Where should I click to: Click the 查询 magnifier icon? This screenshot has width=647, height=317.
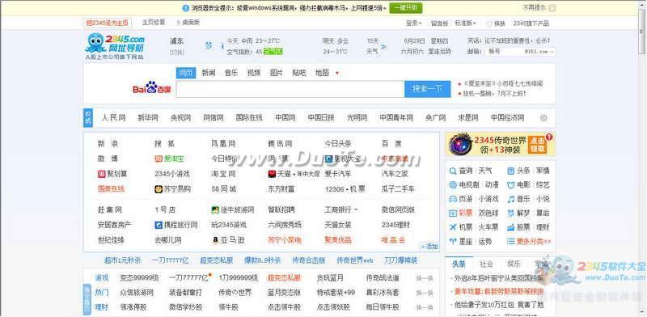[x=453, y=171]
